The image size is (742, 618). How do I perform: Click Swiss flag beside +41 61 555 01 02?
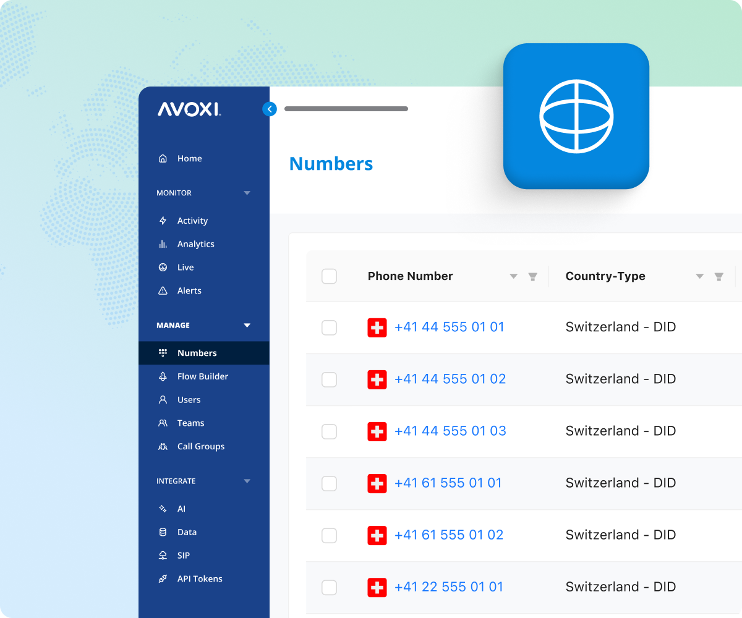(377, 535)
